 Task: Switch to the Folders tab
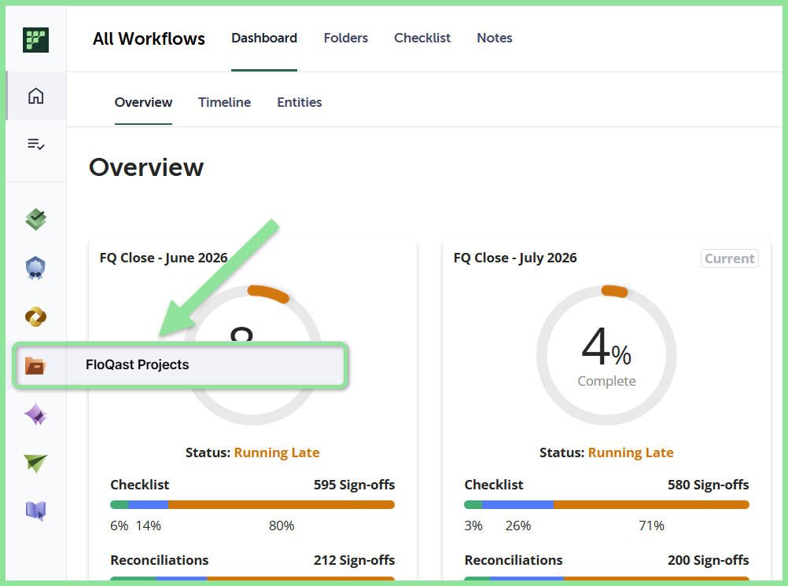(346, 38)
